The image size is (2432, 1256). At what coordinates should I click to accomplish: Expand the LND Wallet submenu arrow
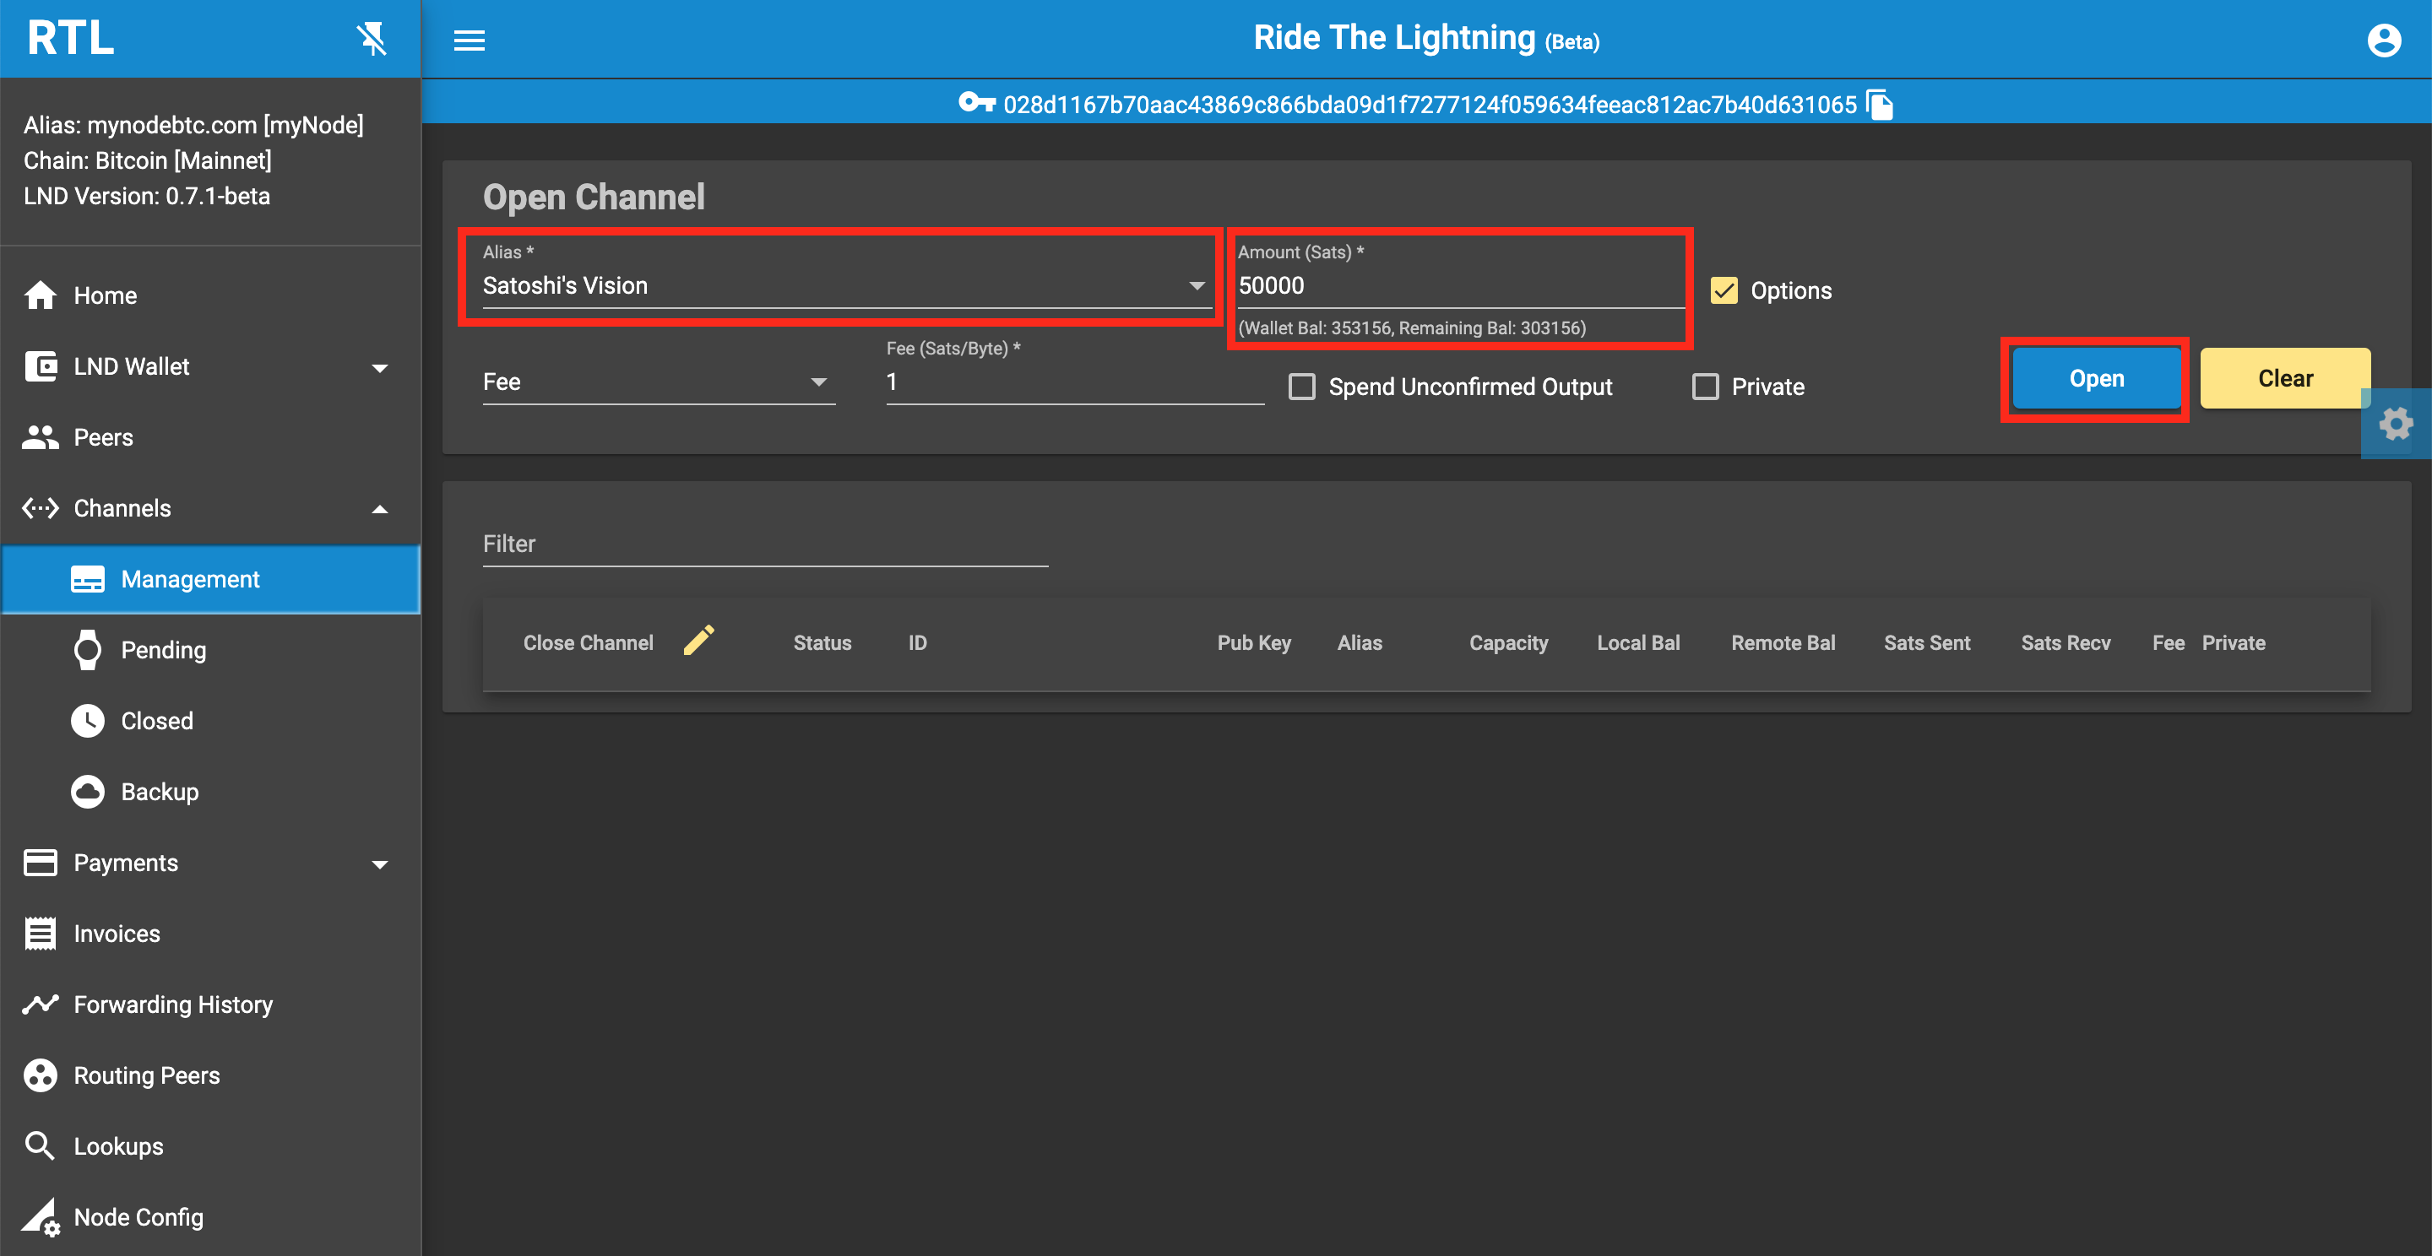click(x=381, y=367)
